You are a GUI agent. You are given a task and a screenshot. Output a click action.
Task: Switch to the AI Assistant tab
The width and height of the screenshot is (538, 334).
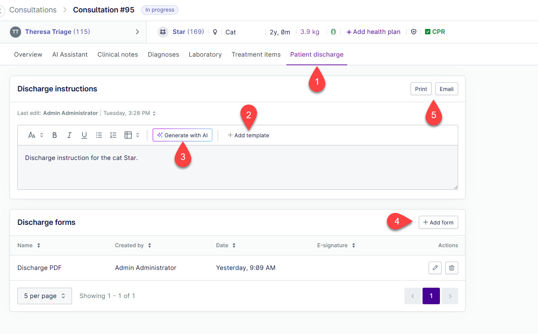[70, 55]
